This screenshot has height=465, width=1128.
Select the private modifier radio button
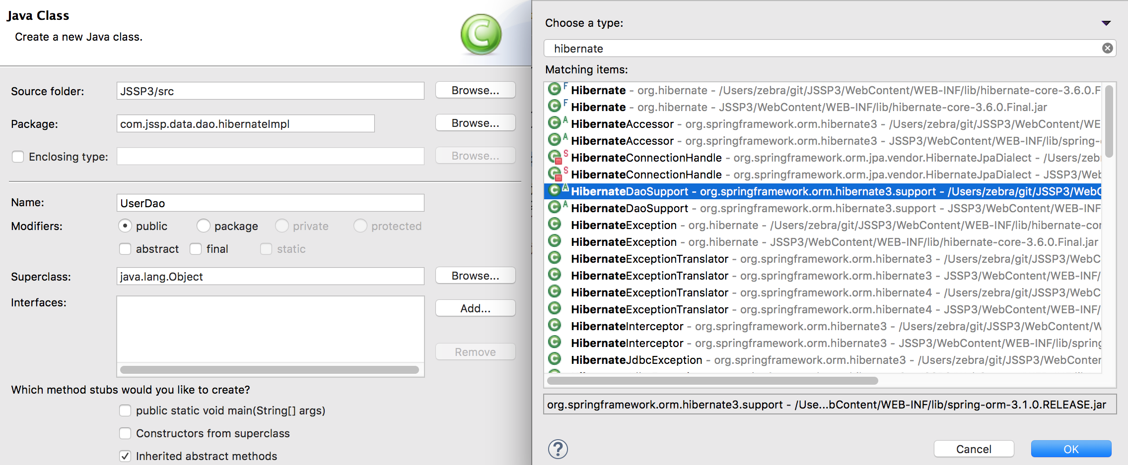click(282, 226)
